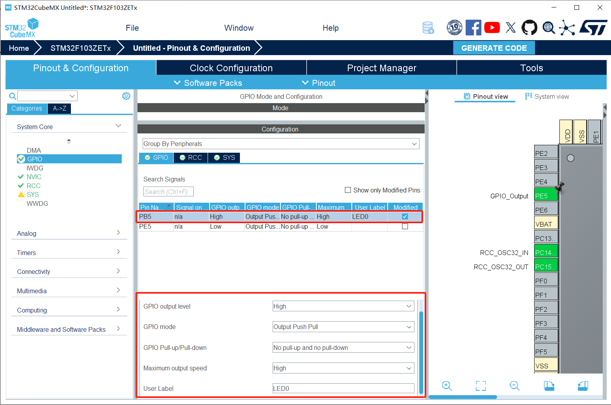The image size is (611, 405).
Task: Switch to the Clock Configuration tab
Action: click(231, 68)
